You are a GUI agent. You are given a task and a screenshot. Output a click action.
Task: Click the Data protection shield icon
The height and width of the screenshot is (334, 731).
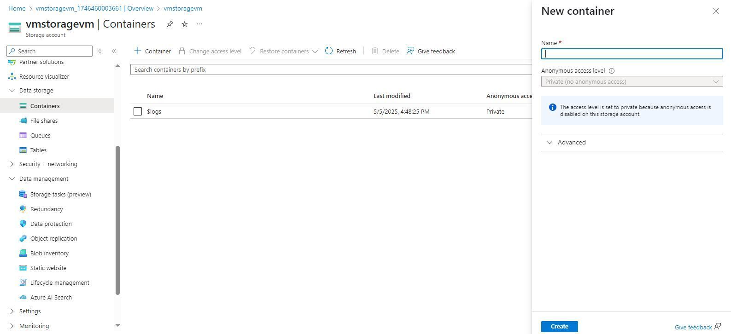pos(23,224)
